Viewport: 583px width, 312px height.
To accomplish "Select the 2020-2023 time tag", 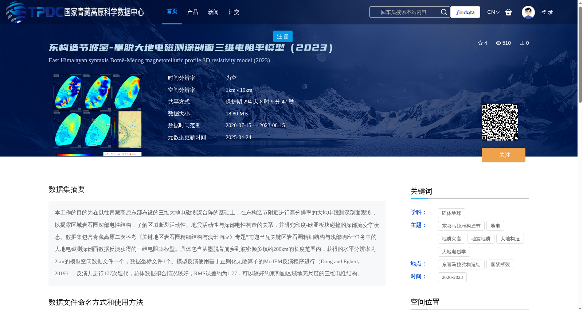I will click(452, 277).
